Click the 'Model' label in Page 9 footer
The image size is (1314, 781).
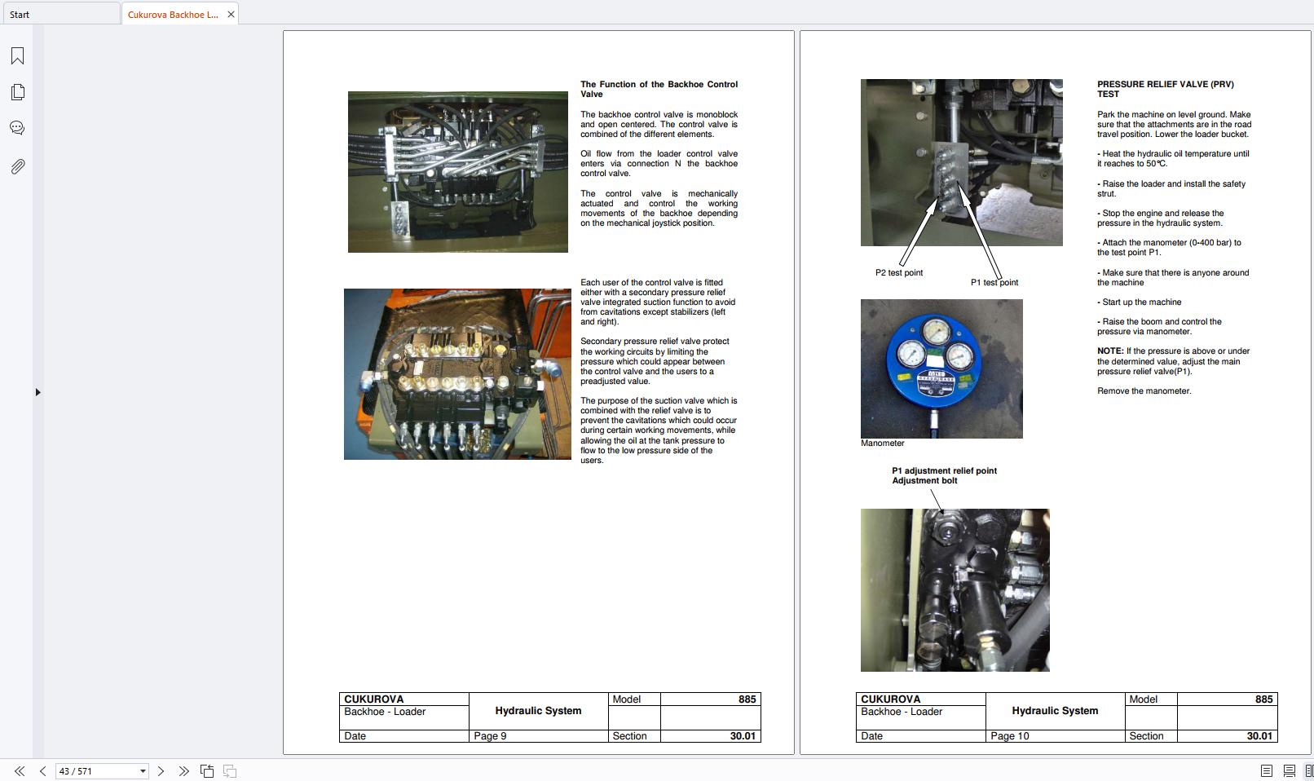[x=626, y=699]
